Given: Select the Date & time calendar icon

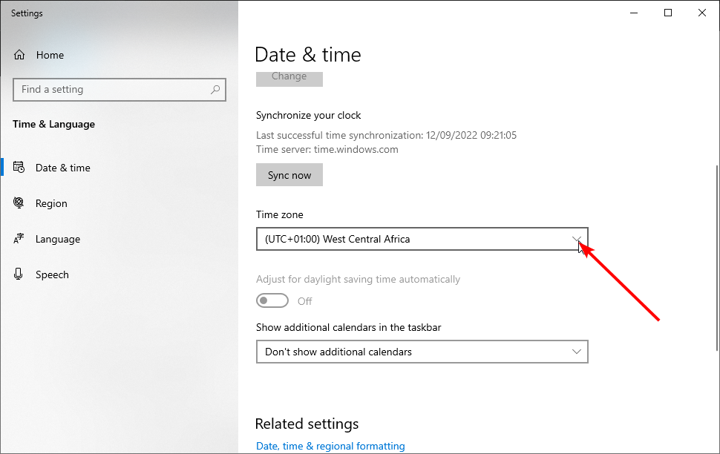Looking at the screenshot, I should 19,168.
